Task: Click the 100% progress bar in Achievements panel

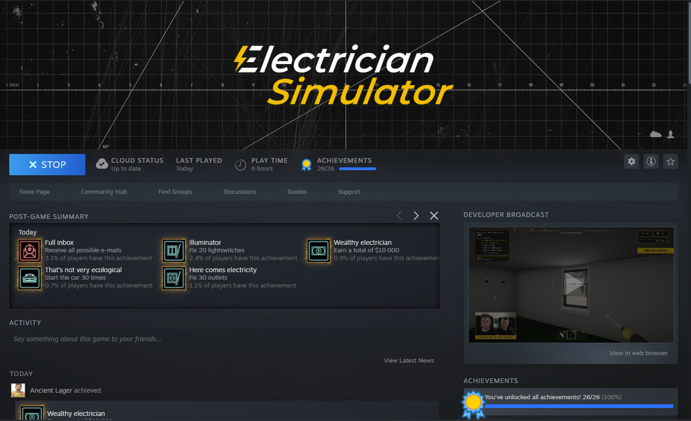Action: point(579,406)
